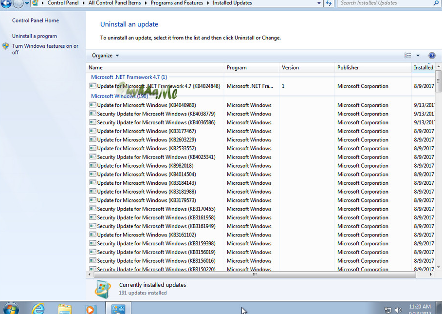Select Security Update for Microsoft Windows (KB3159398)
The width and height of the screenshot is (442, 314).
[x=156, y=243]
